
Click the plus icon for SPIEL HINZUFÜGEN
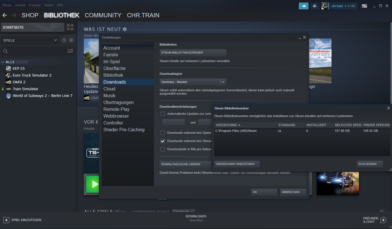[6, 220]
